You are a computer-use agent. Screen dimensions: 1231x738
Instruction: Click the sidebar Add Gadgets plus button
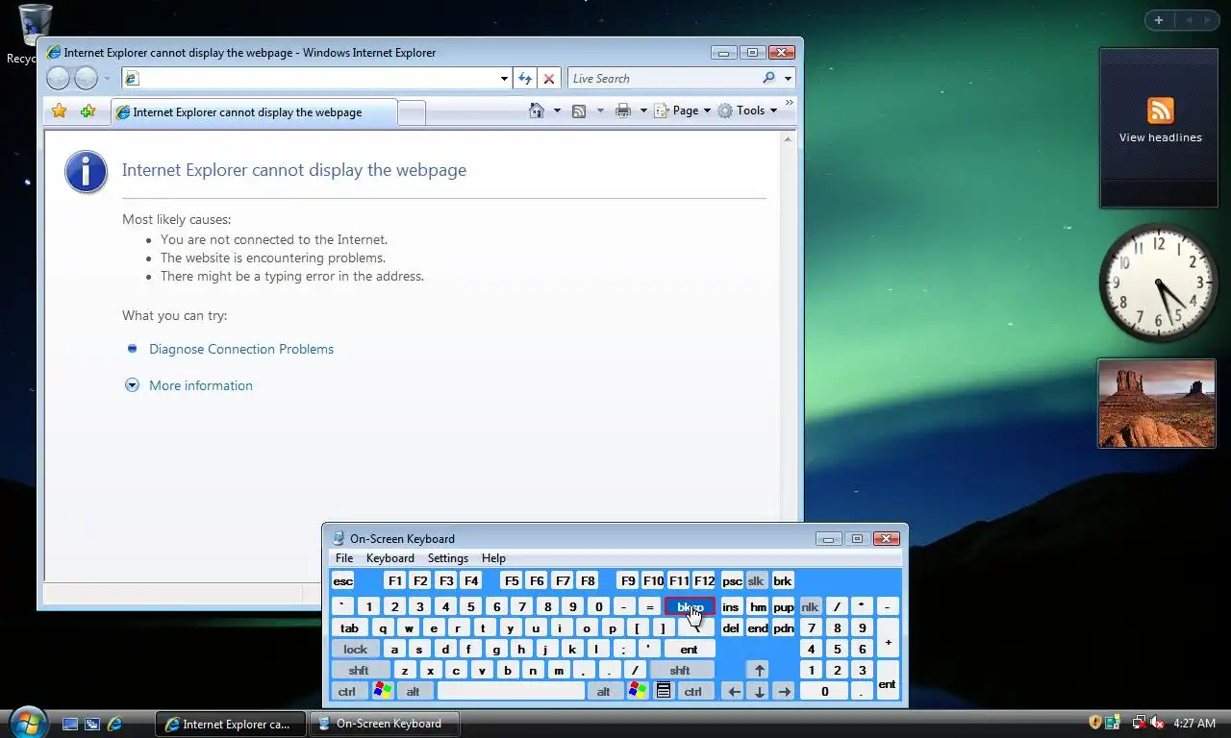point(1159,20)
